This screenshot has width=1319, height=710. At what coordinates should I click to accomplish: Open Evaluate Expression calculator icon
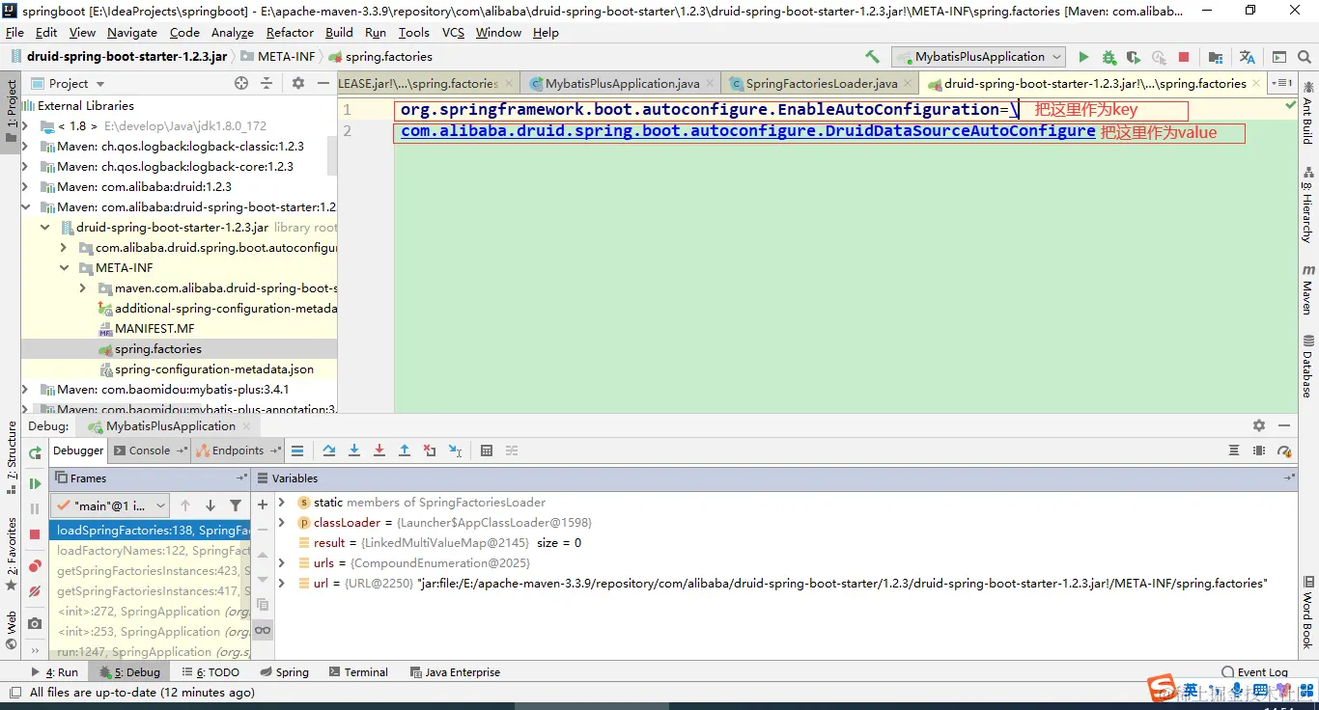click(x=487, y=451)
